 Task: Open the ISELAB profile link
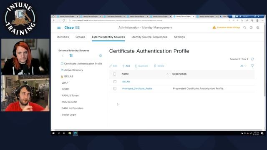pyautogui.click(x=126, y=82)
